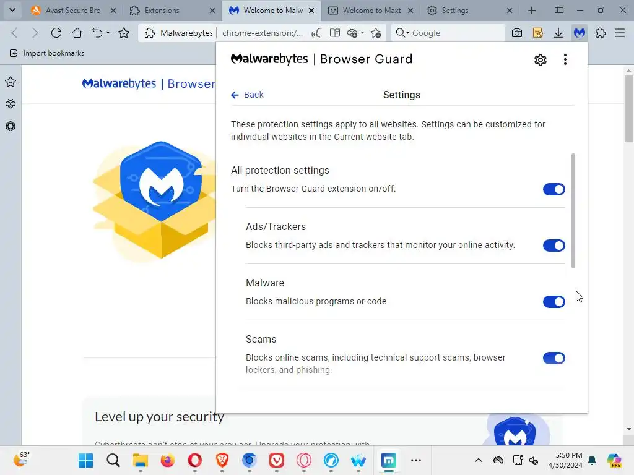
Task: Open Windows taskbar search
Action: point(113,460)
